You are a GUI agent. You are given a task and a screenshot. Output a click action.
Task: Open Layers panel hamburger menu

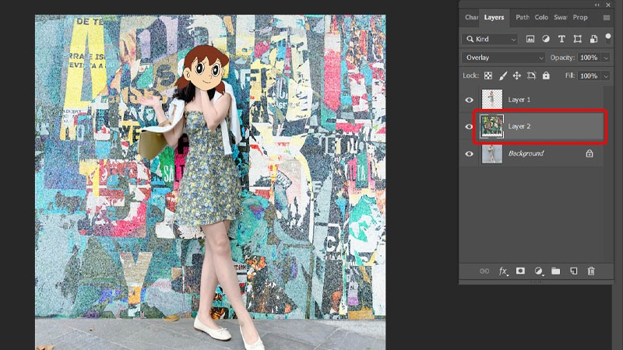pyautogui.click(x=607, y=17)
